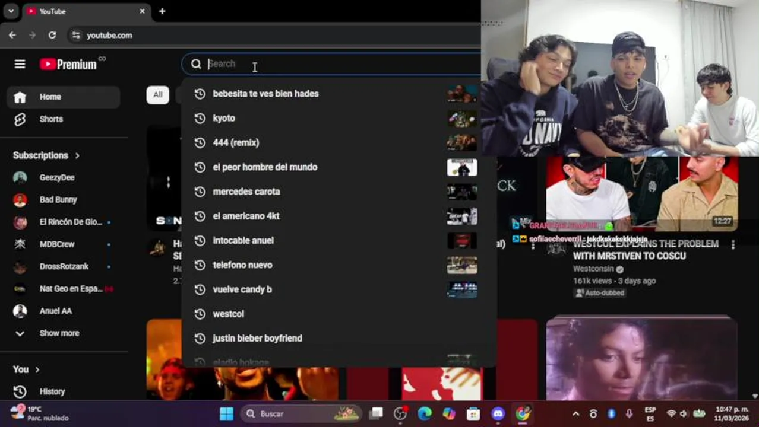Select suggestion telefono nuevo
759x427 pixels.
point(339,265)
